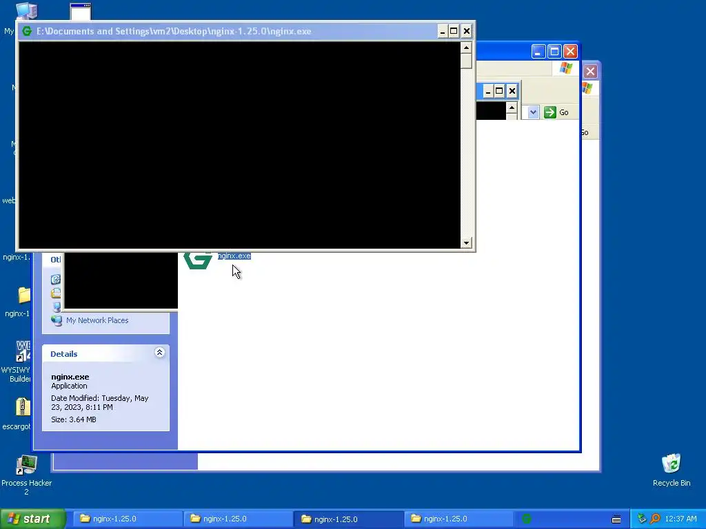706x529 pixels.
Task: Click the green nginx taskbar button
Action: click(526, 519)
